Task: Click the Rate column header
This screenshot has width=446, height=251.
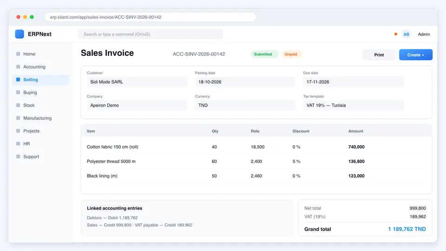Action: pyautogui.click(x=255, y=131)
